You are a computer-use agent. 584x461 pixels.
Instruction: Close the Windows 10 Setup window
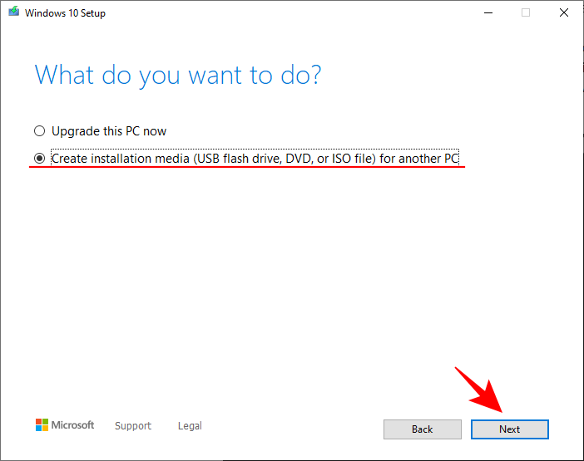pos(564,13)
